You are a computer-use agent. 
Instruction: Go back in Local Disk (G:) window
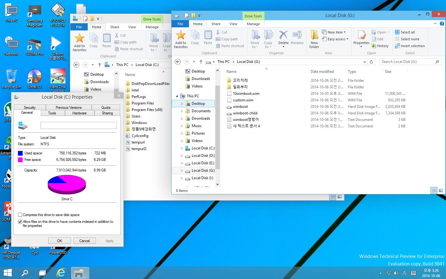pos(178,62)
